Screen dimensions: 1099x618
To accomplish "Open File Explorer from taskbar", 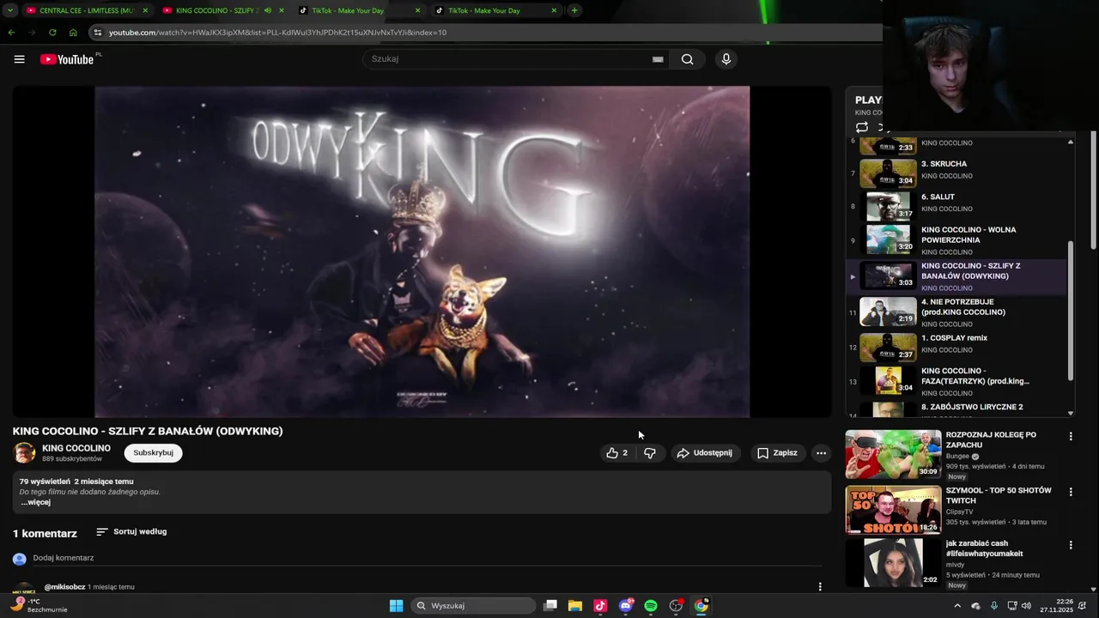I will click(575, 606).
